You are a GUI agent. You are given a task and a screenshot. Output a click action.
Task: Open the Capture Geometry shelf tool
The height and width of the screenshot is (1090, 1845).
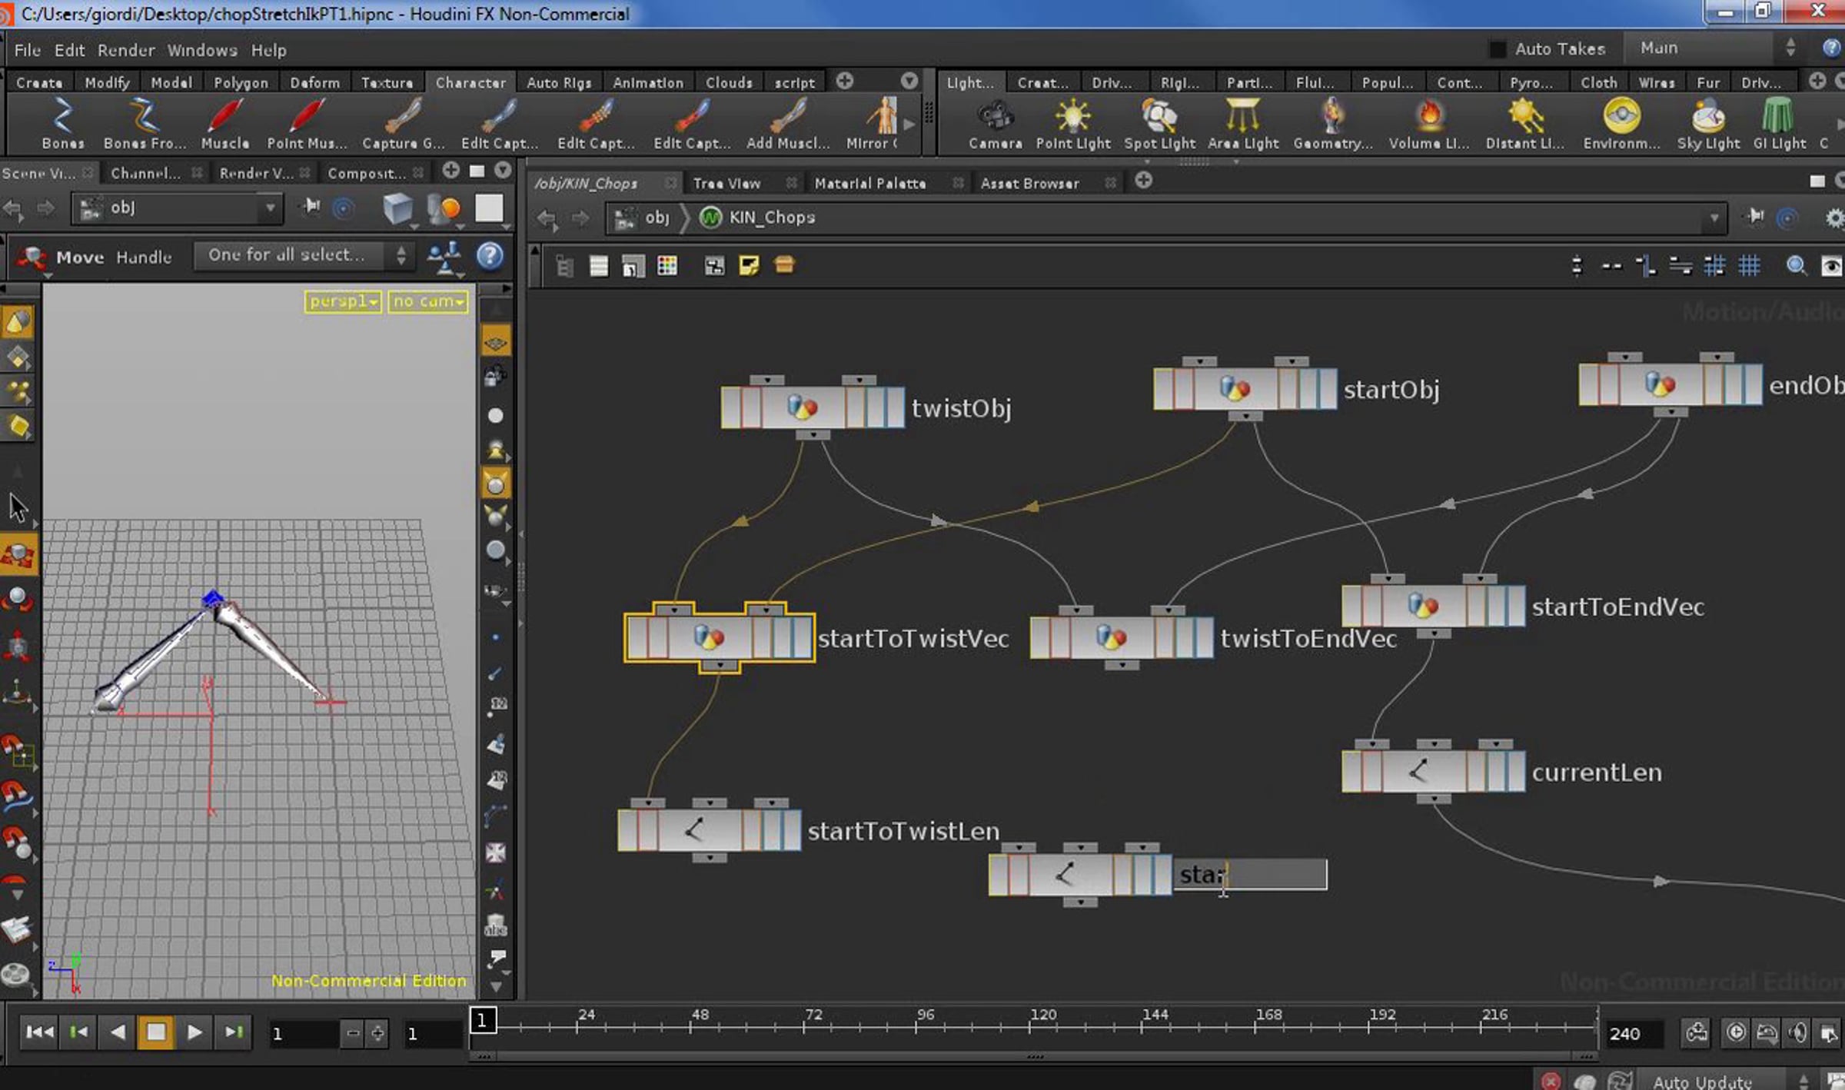click(x=403, y=125)
